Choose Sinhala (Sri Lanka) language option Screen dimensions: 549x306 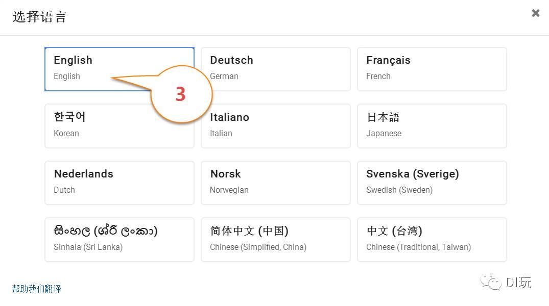point(120,240)
